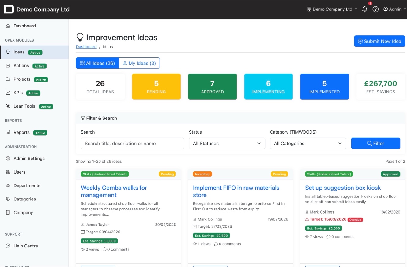Open the All Statuses dropdown
Viewport: 407px width, 267px height.
click(227, 143)
